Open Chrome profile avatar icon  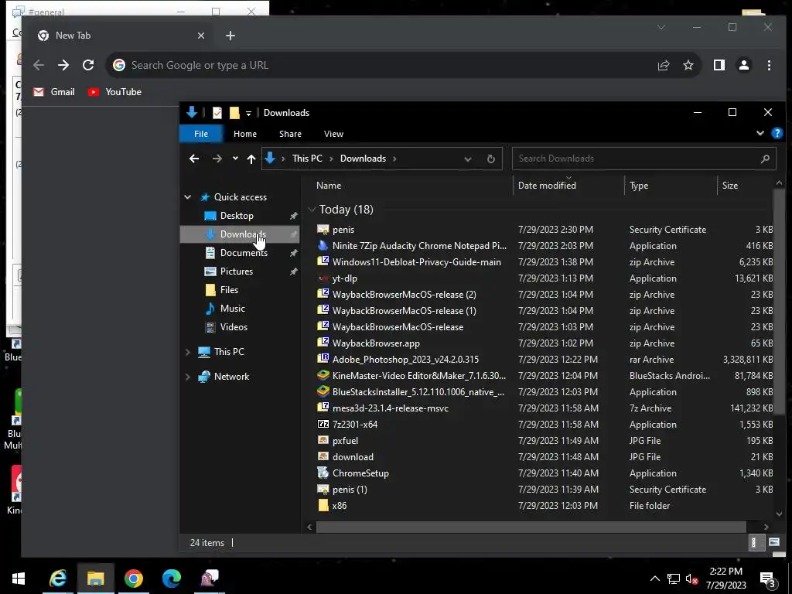click(x=744, y=65)
